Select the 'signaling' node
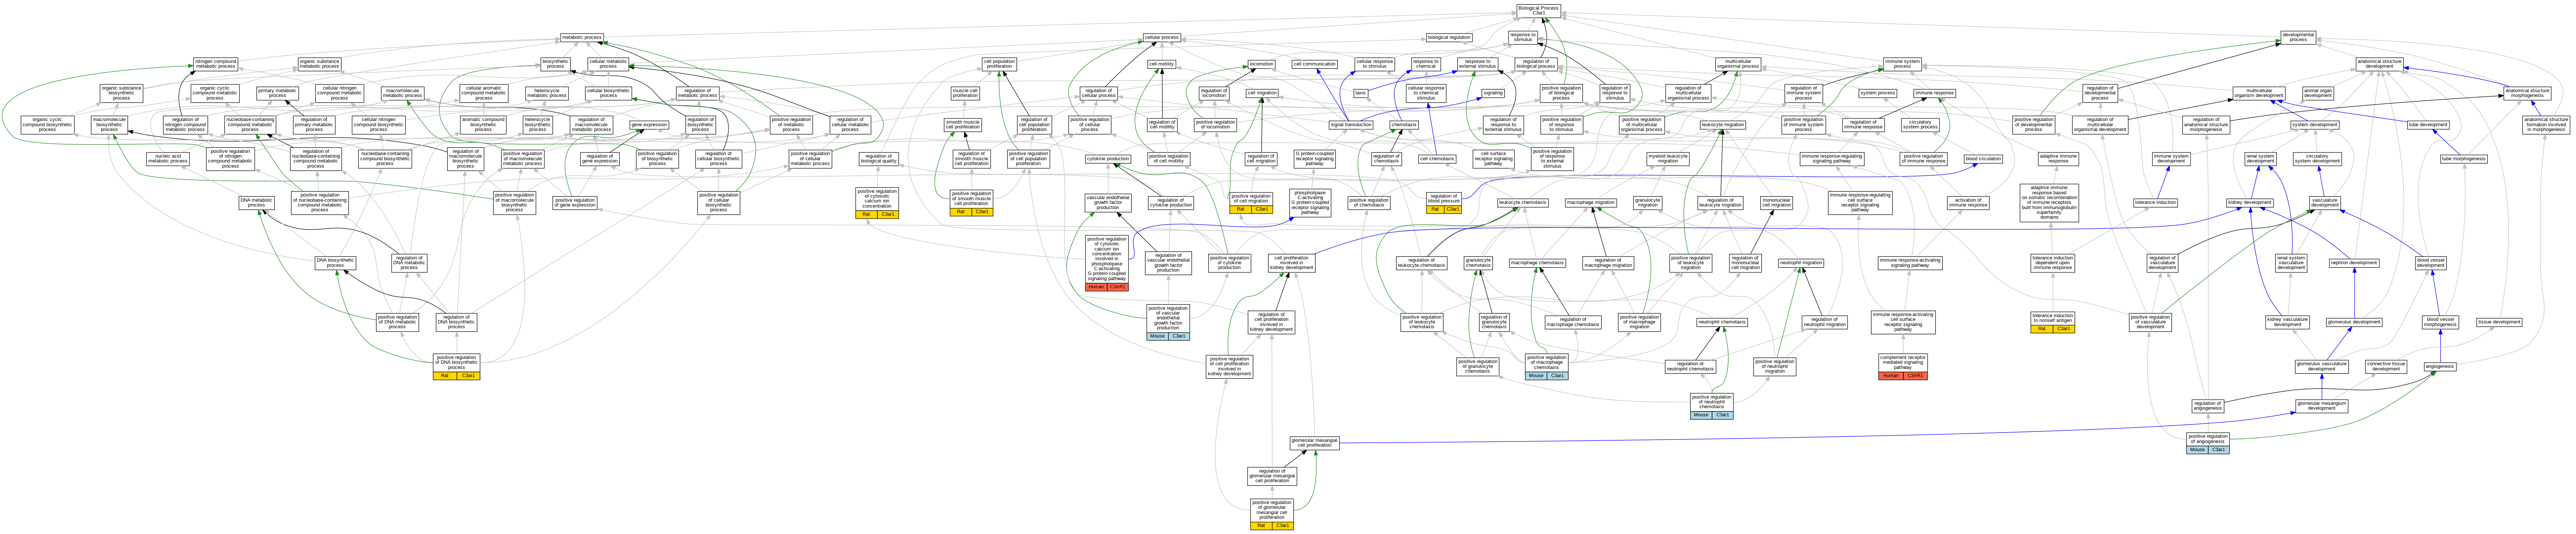The image size is (2576, 534). (1493, 93)
